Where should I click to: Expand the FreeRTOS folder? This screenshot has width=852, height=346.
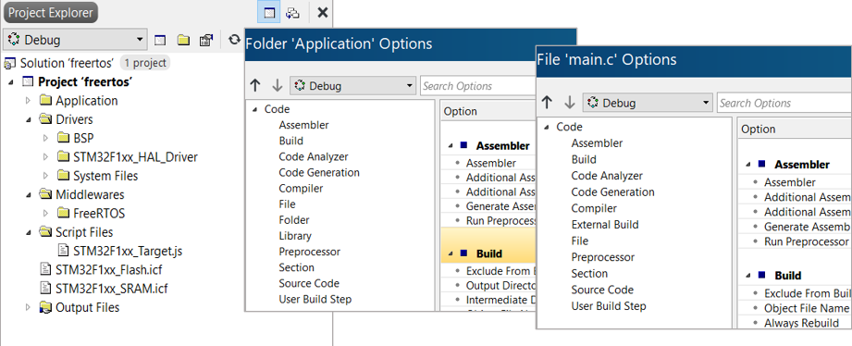[x=45, y=214]
